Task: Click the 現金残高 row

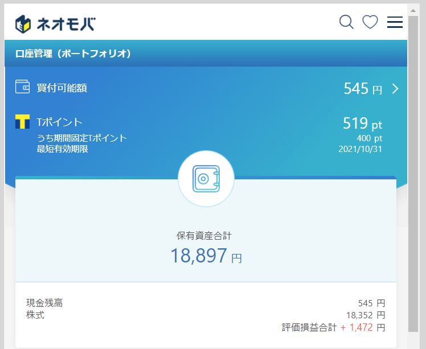Action: (206, 303)
